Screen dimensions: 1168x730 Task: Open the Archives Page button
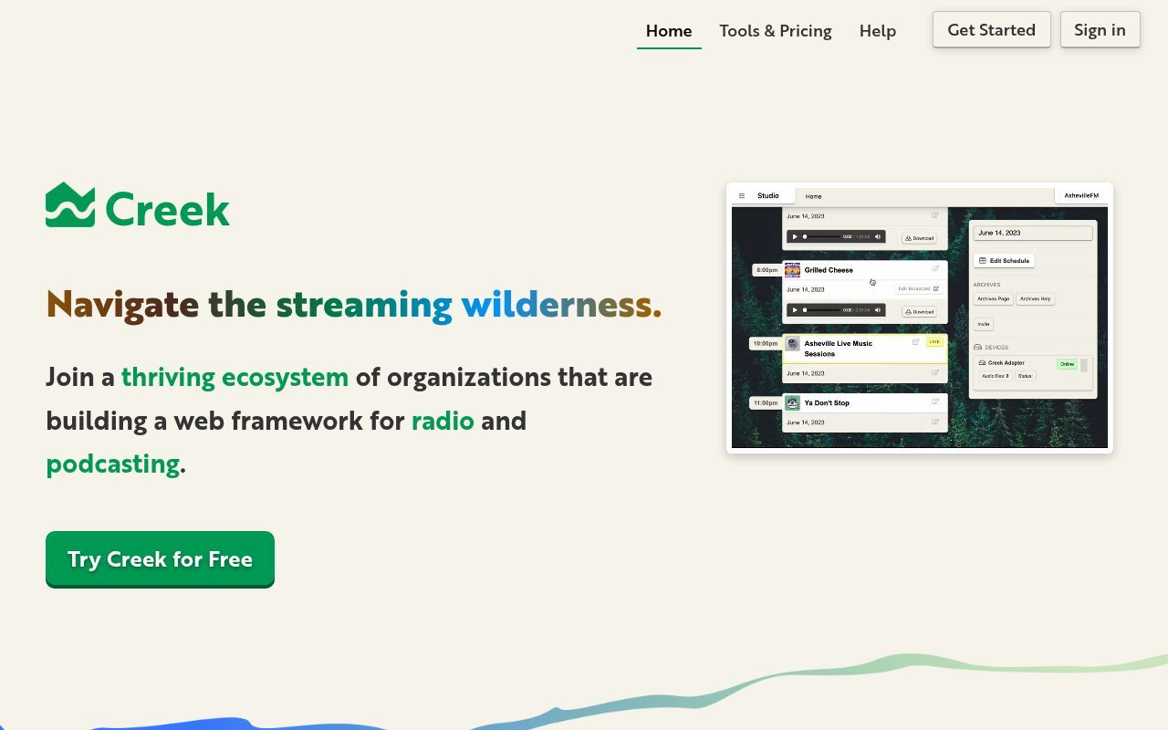993,298
